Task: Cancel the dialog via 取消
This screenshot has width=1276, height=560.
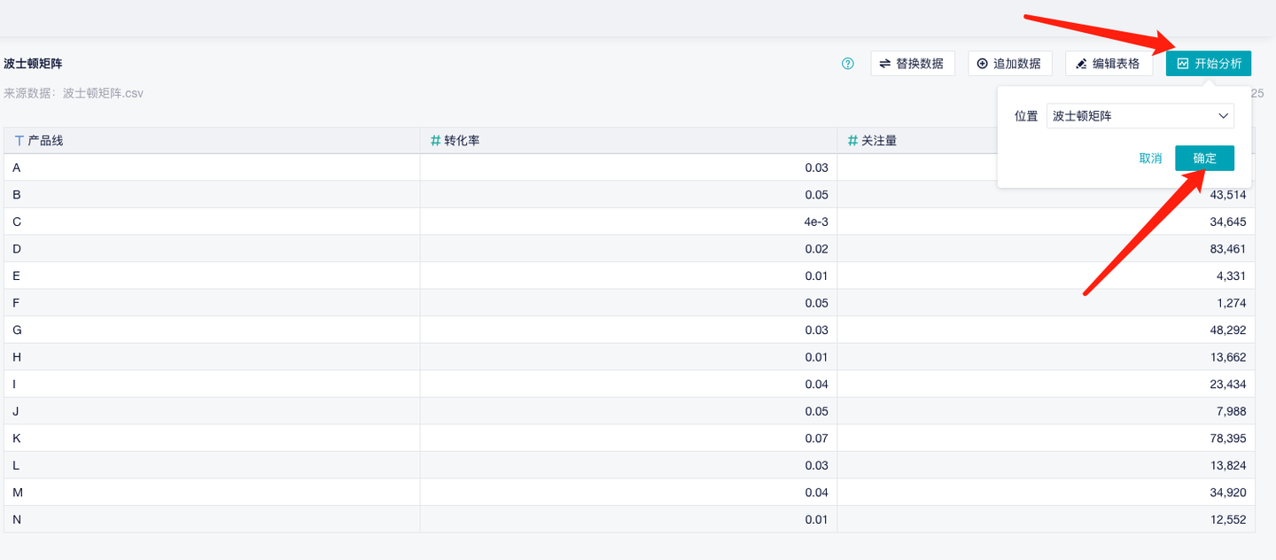Action: coord(1150,159)
